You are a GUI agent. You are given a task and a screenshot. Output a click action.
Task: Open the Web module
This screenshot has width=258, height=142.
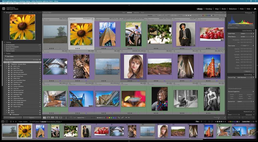tap(248, 9)
